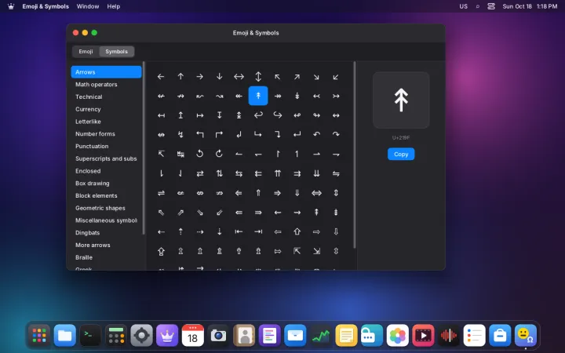Open the US input source menu
Viewport: 565px width, 353px height.
point(464,6)
